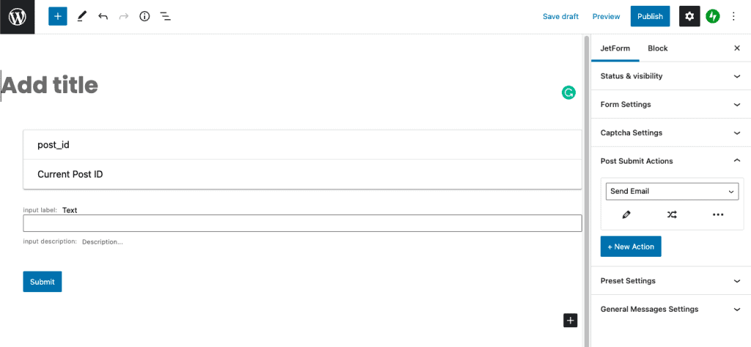Image resolution: width=751 pixels, height=347 pixels.
Task: Expand the Captcha Settings section
Action: pos(671,133)
